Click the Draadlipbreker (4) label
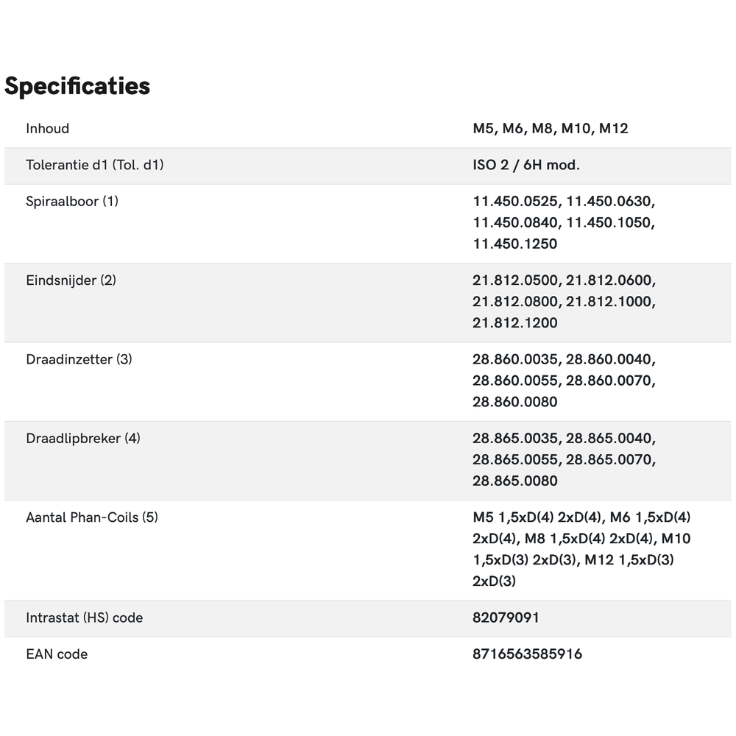The image size is (736, 736). (x=83, y=439)
